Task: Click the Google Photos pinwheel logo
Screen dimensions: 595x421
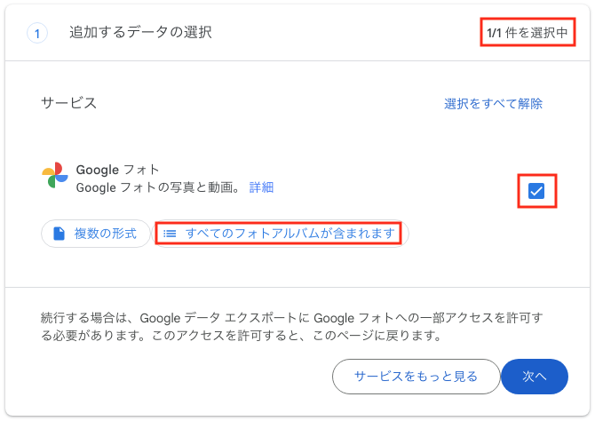Action: [x=55, y=175]
